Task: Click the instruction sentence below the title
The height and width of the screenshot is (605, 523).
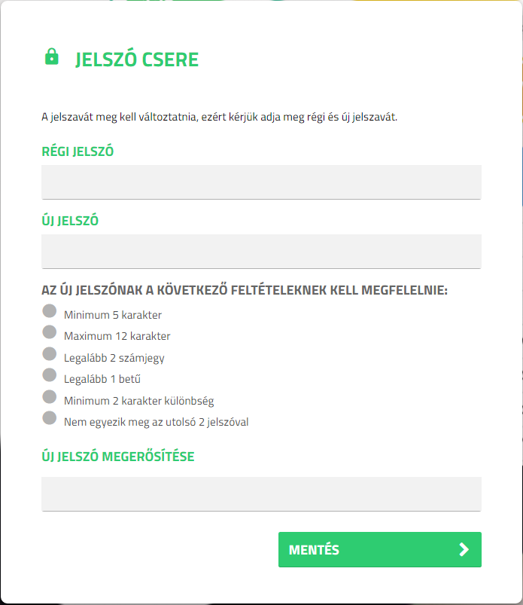Action: [219, 117]
